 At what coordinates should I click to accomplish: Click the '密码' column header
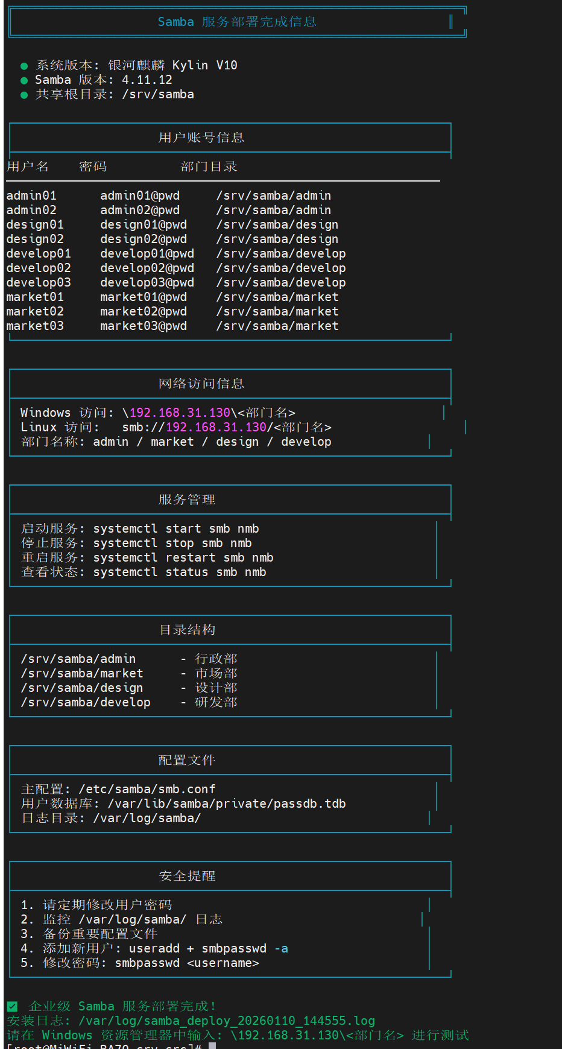tap(93, 166)
